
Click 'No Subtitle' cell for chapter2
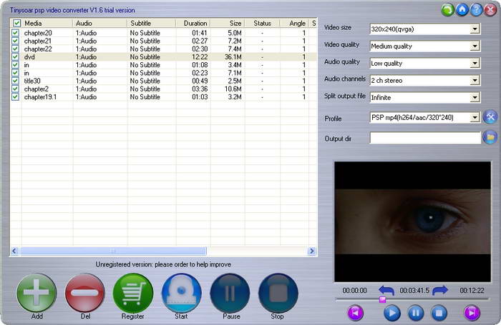pyautogui.click(x=145, y=89)
